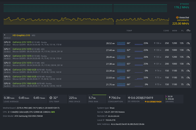Open overclock settings icon for GPU 6
Viewport: 196px width, 130px height.
coord(188,84)
